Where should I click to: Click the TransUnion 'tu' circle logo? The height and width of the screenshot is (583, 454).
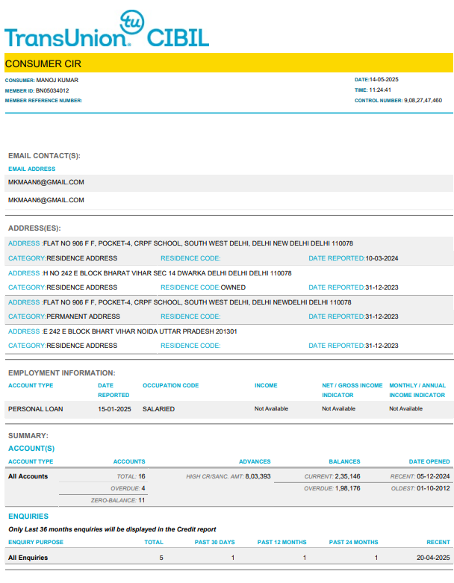click(132, 22)
